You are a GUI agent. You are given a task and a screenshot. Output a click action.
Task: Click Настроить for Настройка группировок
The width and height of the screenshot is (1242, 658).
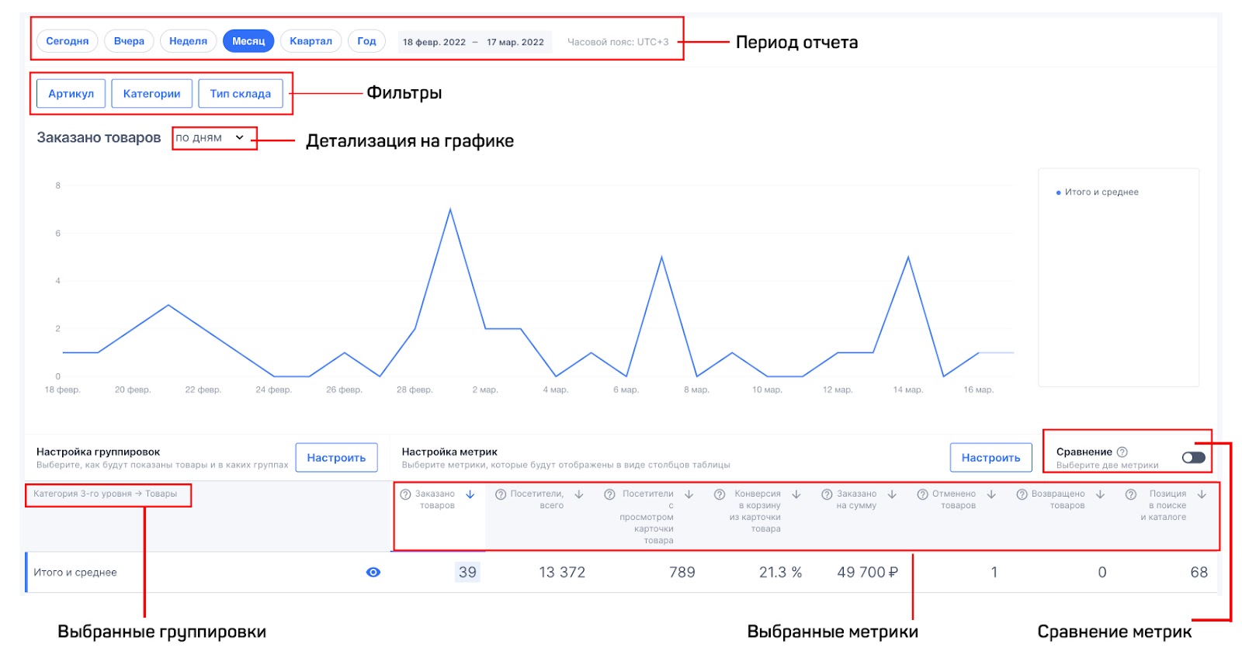(336, 458)
